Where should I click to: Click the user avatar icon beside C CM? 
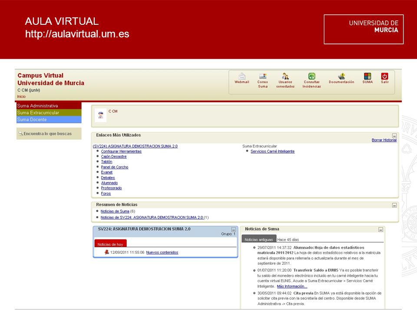(x=100, y=116)
